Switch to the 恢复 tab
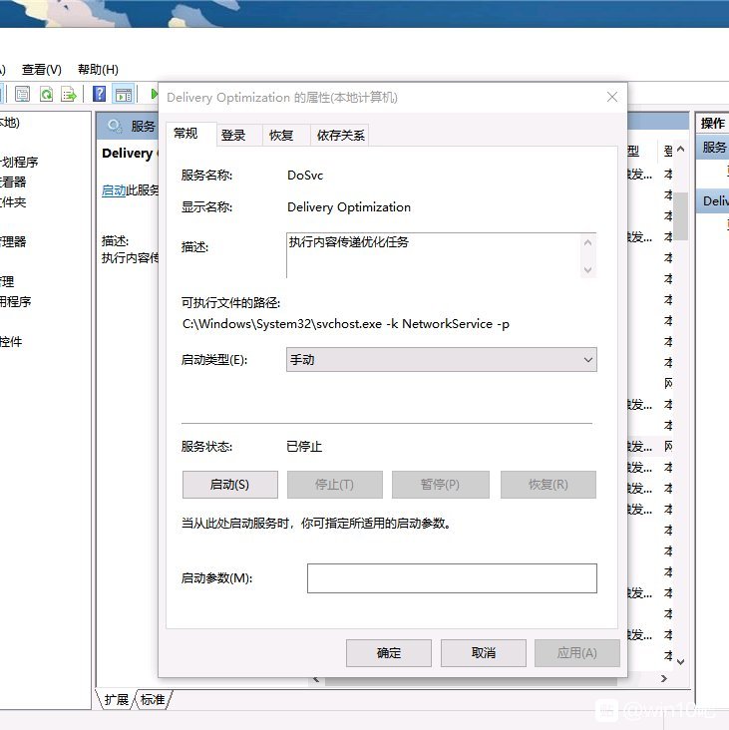Screen dimensions: 729x730 click(287, 136)
